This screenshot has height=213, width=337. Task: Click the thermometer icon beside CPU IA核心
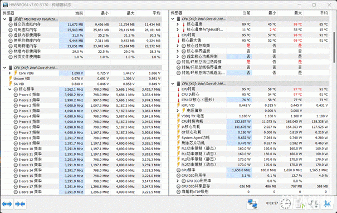[x=178, y=95]
